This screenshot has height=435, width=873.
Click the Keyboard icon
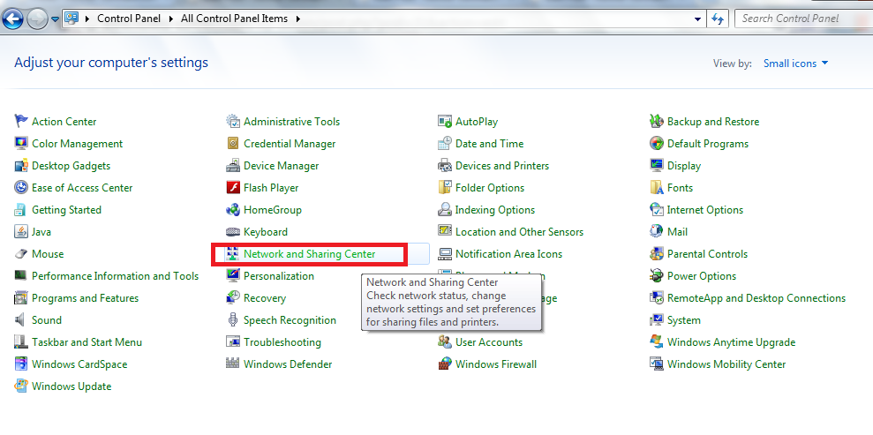233,232
